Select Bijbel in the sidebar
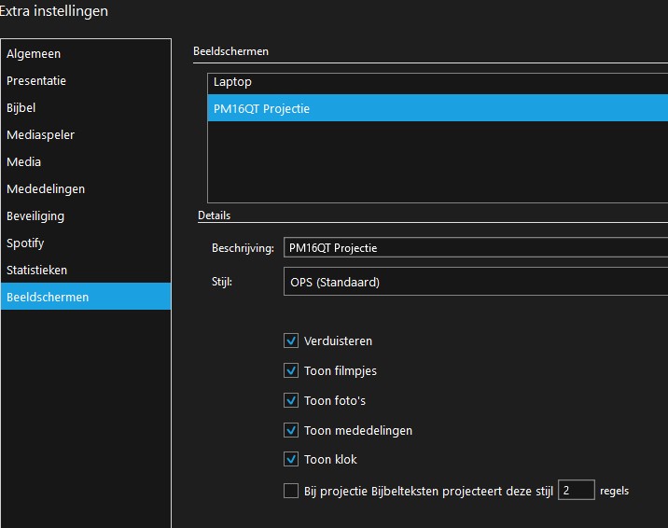Viewport: 668px width, 528px height. (x=21, y=108)
